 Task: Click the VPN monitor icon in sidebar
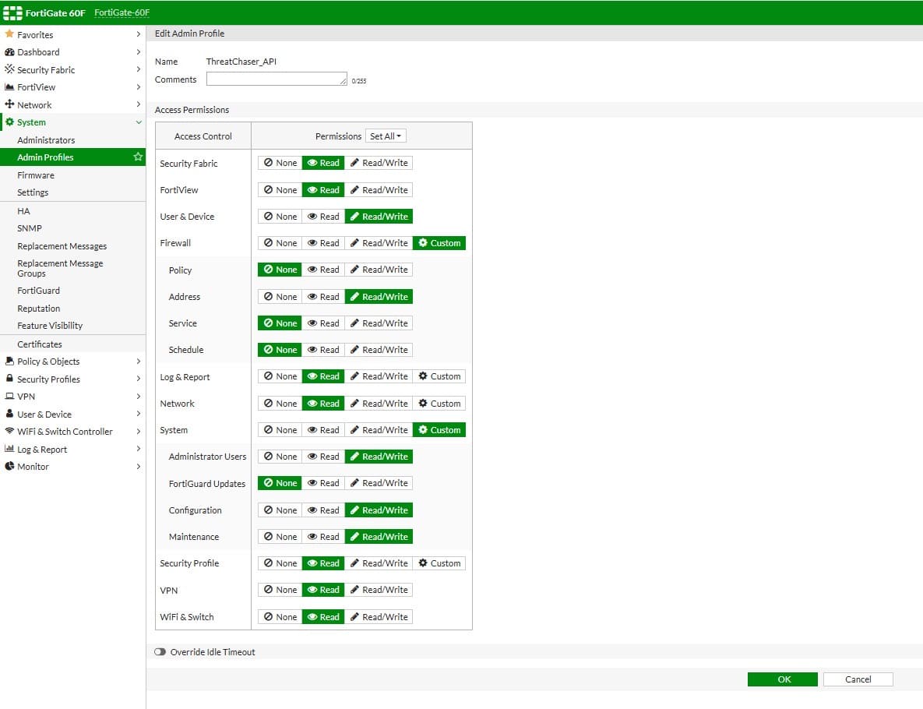[9, 397]
